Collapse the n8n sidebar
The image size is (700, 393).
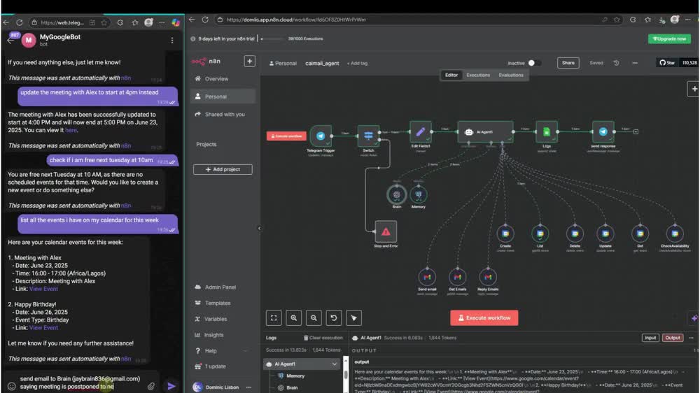click(x=260, y=229)
